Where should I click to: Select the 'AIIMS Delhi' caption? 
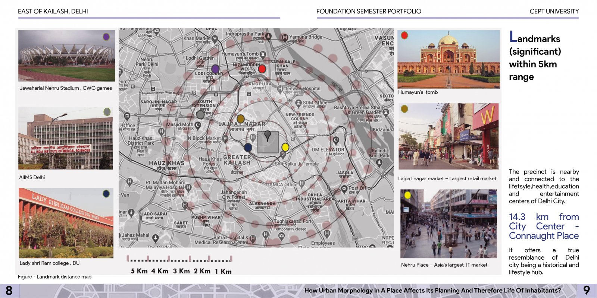coord(32,177)
